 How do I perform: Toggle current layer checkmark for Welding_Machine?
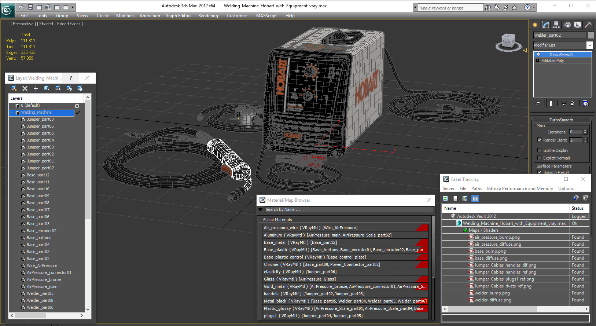(77, 113)
